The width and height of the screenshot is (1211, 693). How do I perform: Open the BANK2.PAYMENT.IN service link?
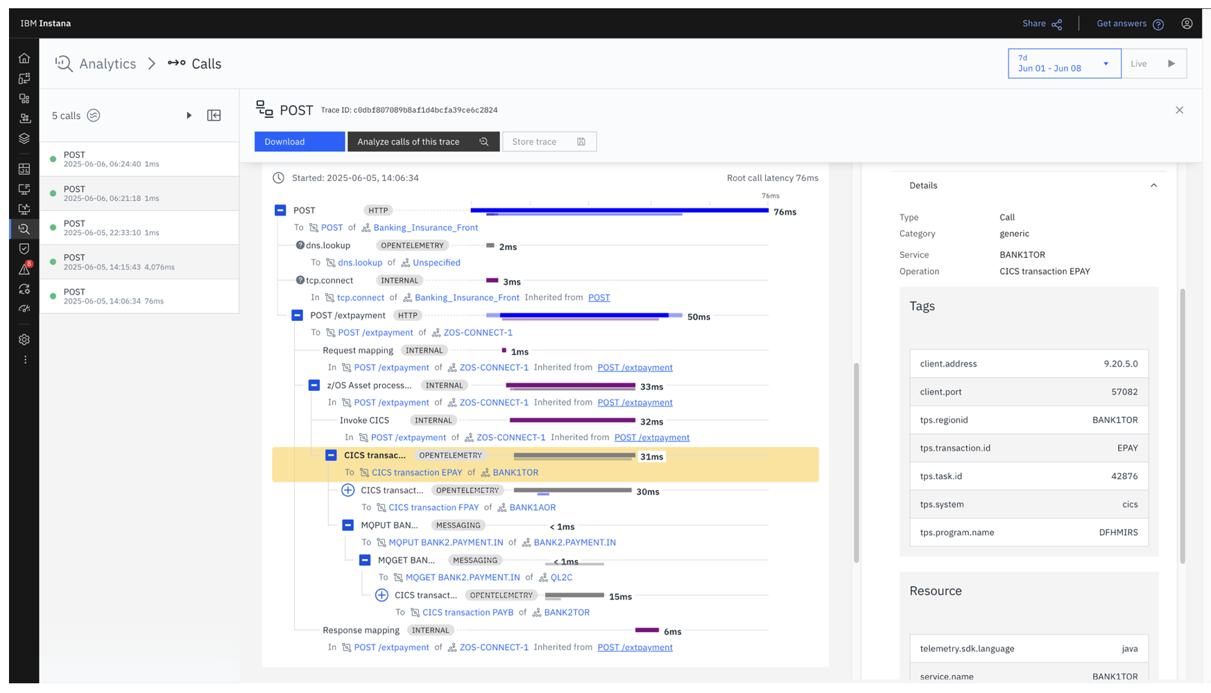click(x=575, y=543)
